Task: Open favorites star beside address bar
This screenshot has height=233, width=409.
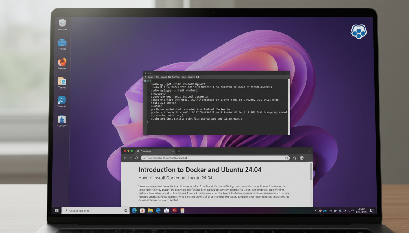Action: [x=295, y=158]
